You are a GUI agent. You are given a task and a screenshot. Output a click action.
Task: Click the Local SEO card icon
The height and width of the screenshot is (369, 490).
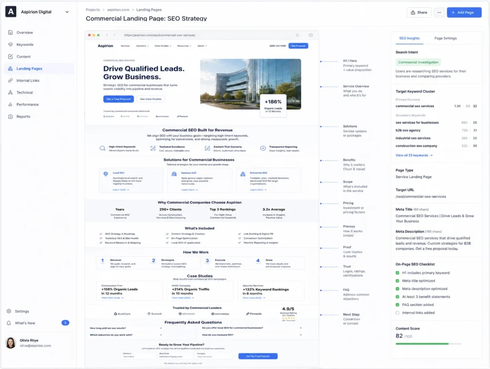coord(106,174)
